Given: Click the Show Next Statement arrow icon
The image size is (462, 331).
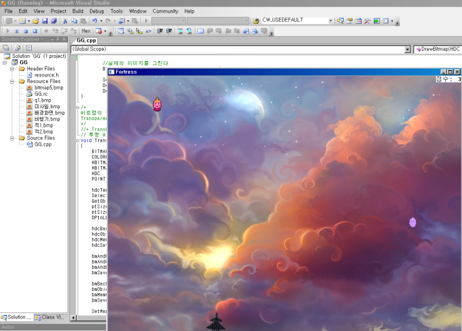Looking at the screenshot, I should tap(46, 31).
